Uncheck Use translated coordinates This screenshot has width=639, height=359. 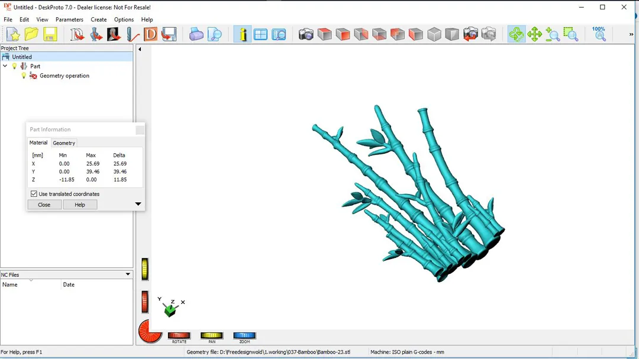34,194
